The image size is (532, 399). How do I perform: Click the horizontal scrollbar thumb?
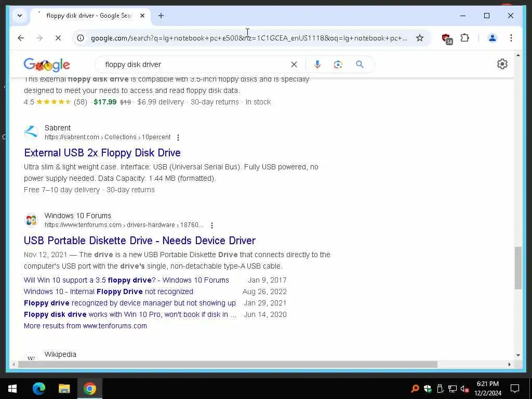(x=228, y=365)
